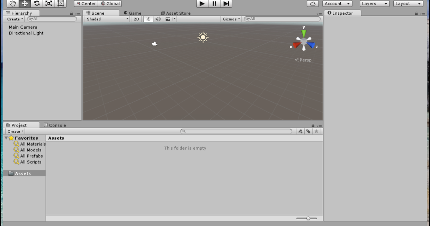430x226 pixels.
Task: Toggle Global to Local handle rotation
Action: pos(110,4)
